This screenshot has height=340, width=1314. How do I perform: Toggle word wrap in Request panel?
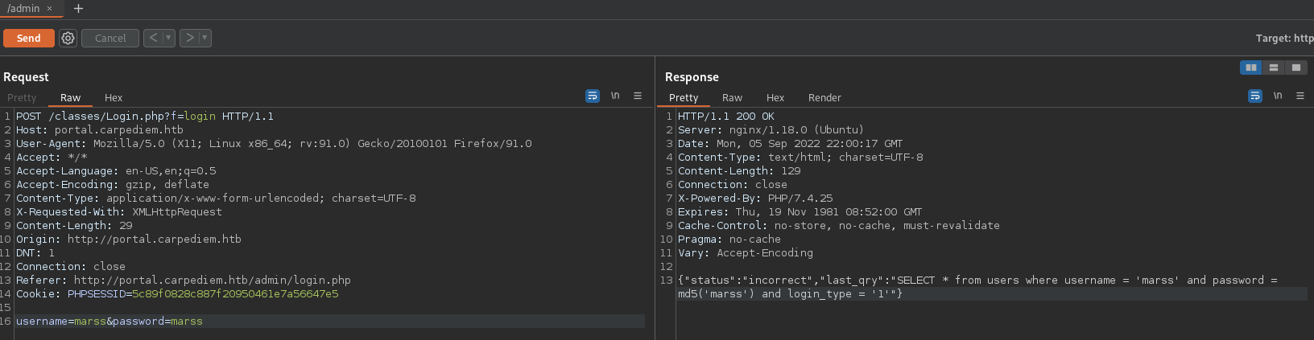593,96
